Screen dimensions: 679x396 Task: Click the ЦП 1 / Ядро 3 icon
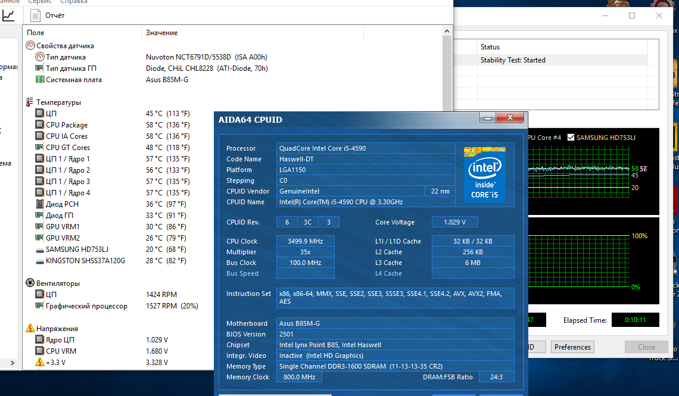tap(39, 182)
